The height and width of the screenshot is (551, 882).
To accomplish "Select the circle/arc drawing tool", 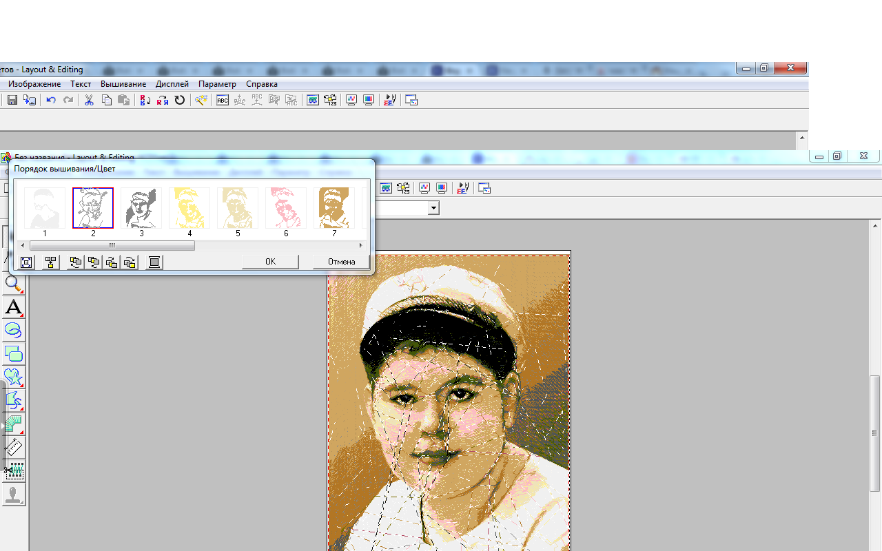I will point(14,331).
